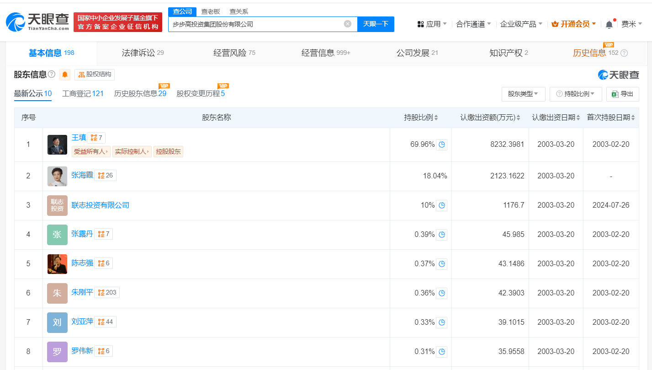Click the orange shareholder alert bell icon
This screenshot has height=370, width=652.
pos(65,75)
